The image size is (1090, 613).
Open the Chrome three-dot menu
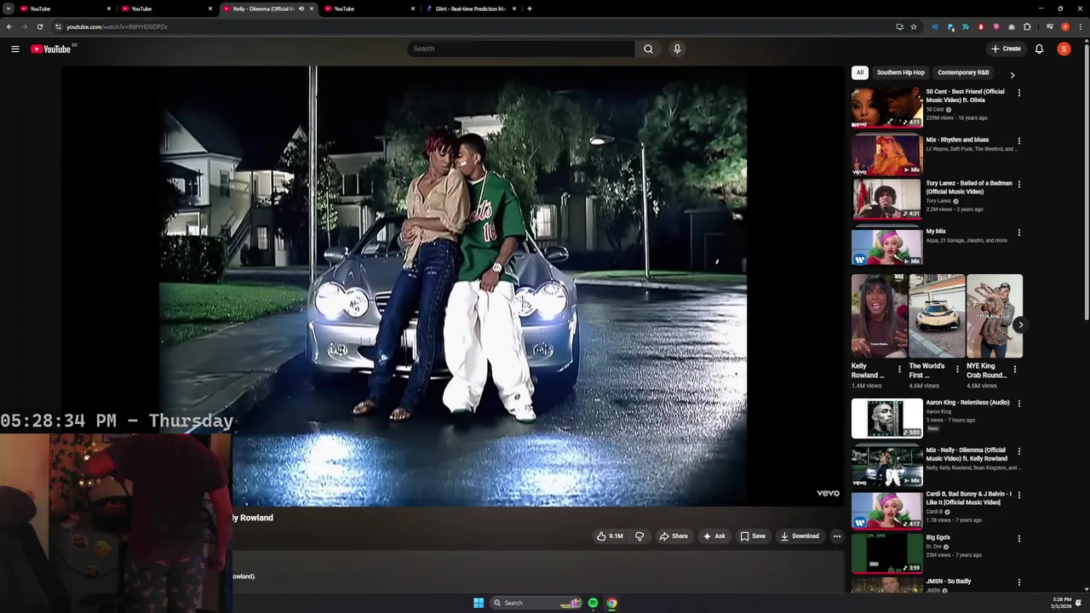tap(1080, 26)
